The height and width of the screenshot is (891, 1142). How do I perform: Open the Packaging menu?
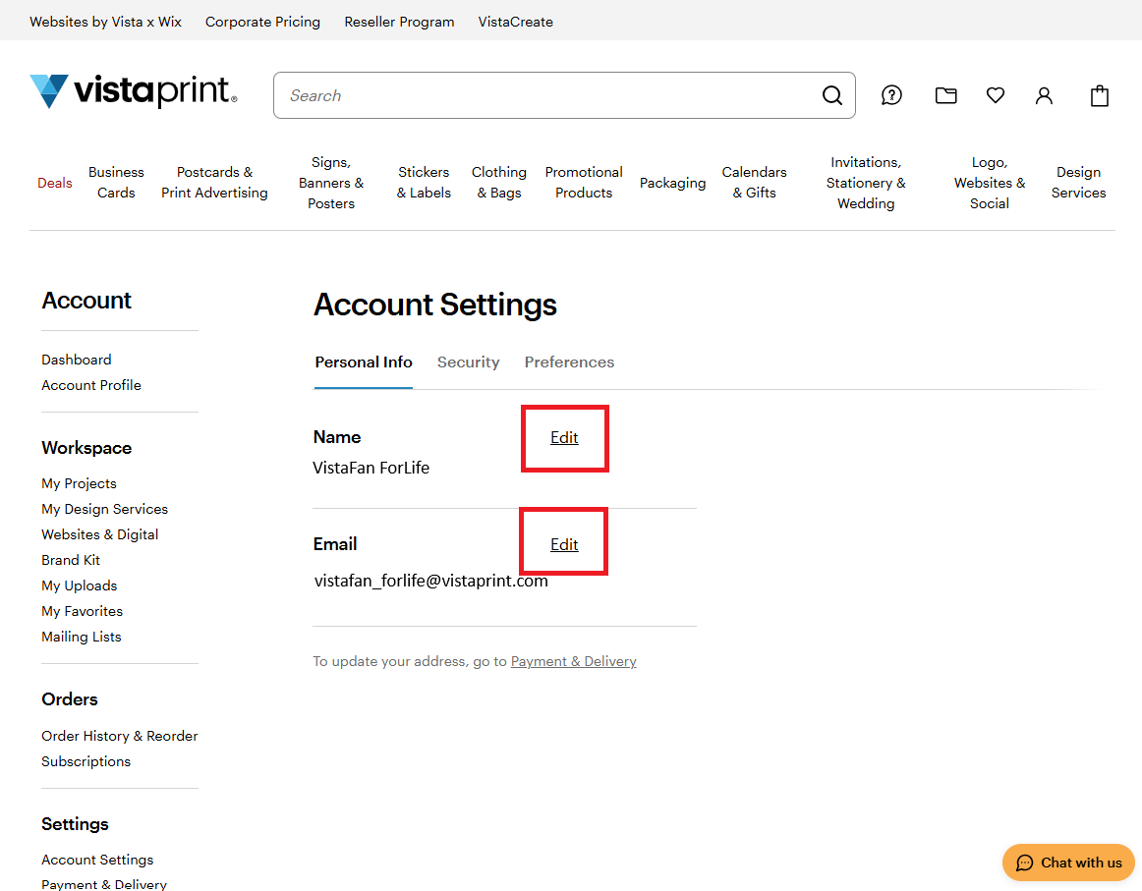673,183
